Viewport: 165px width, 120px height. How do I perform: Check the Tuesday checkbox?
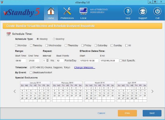(x=31, y=45)
